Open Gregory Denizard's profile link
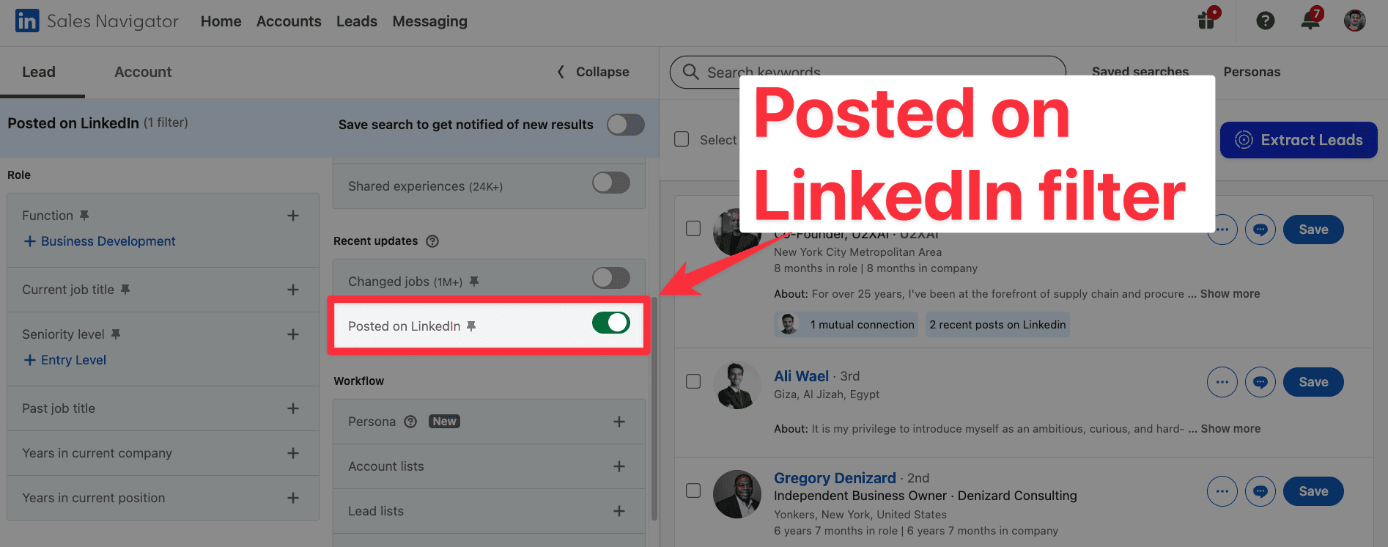 click(835, 478)
